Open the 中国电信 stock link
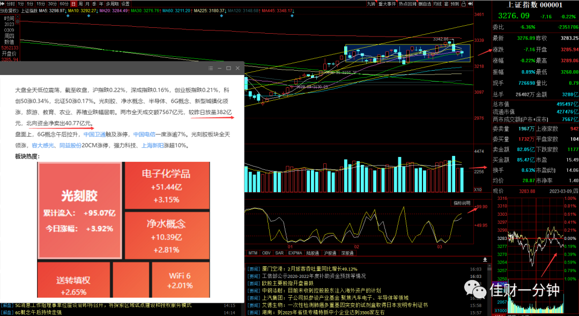The image size is (579, 316). pyautogui.click(x=144, y=134)
